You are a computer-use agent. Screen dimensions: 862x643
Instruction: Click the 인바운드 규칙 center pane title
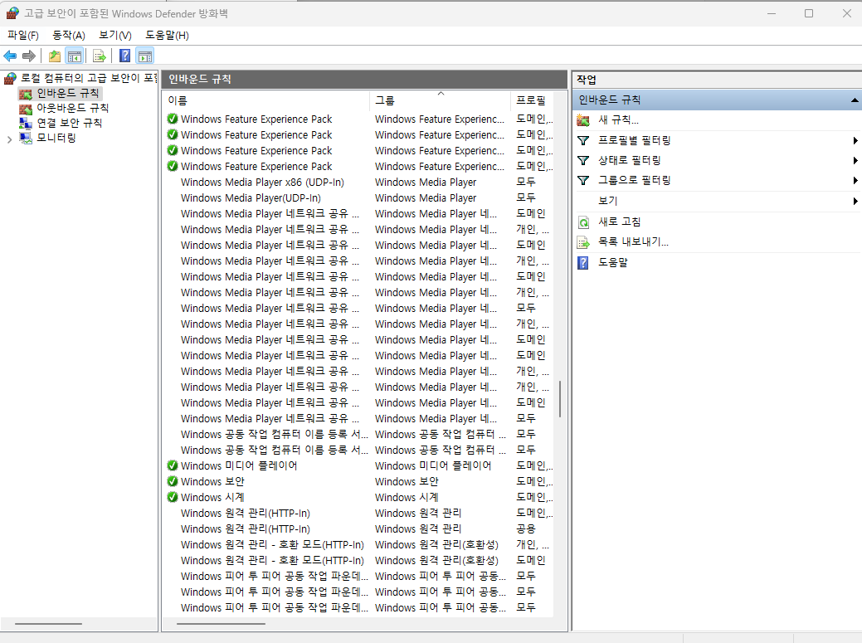coord(200,79)
